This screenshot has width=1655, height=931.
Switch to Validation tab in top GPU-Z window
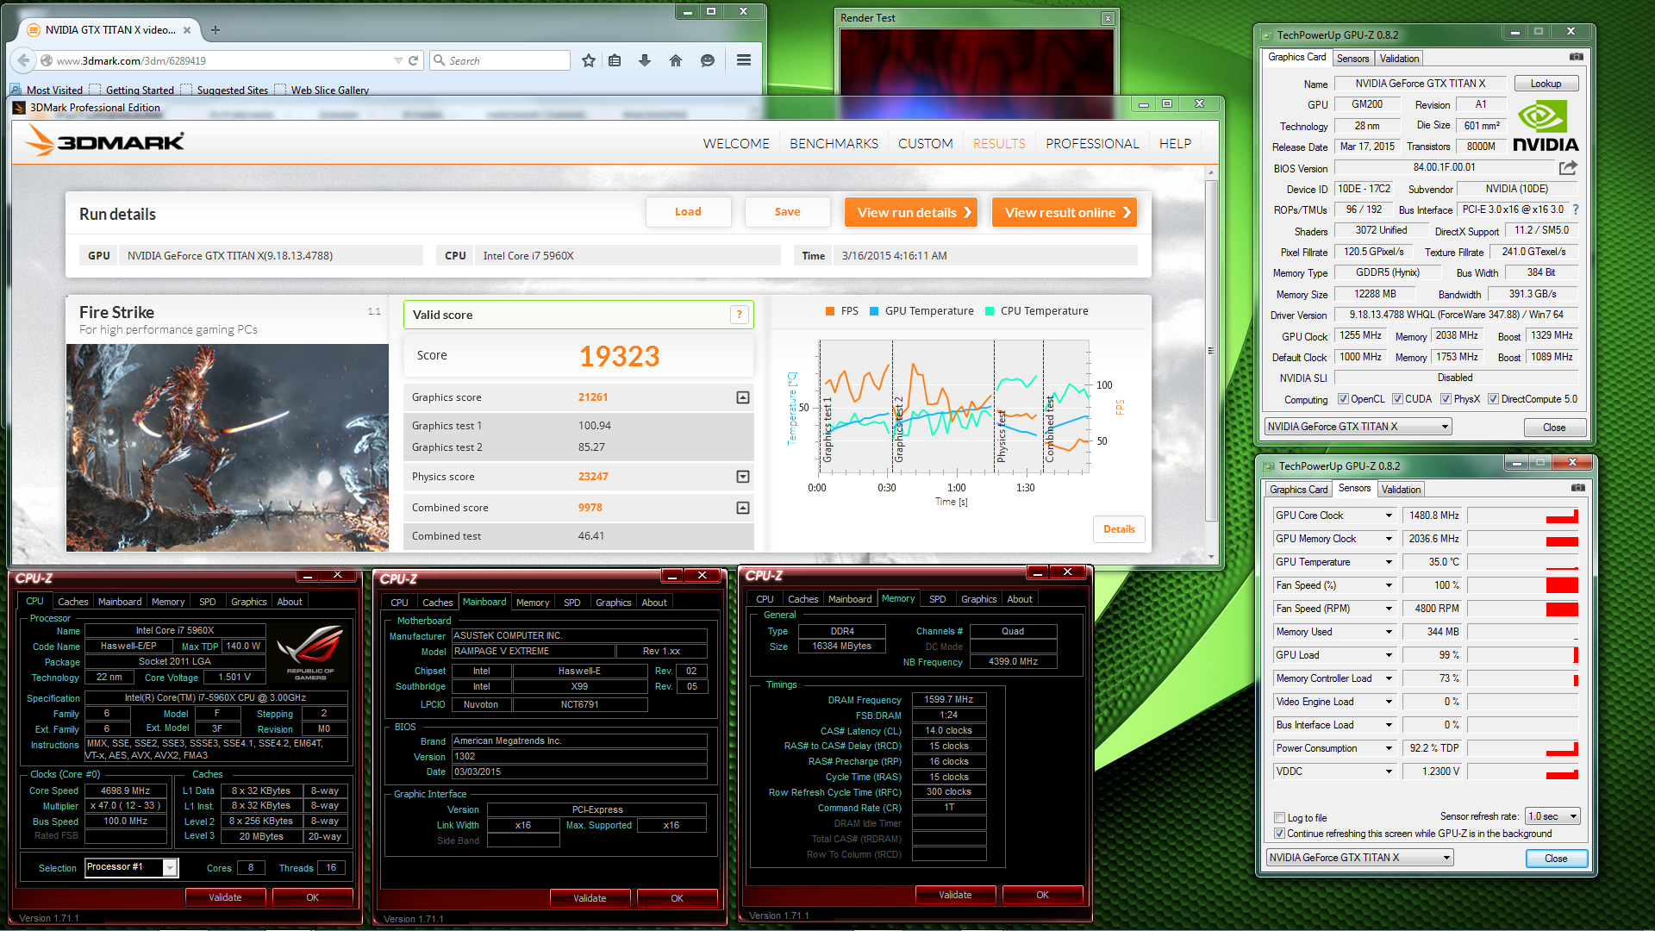click(1399, 59)
